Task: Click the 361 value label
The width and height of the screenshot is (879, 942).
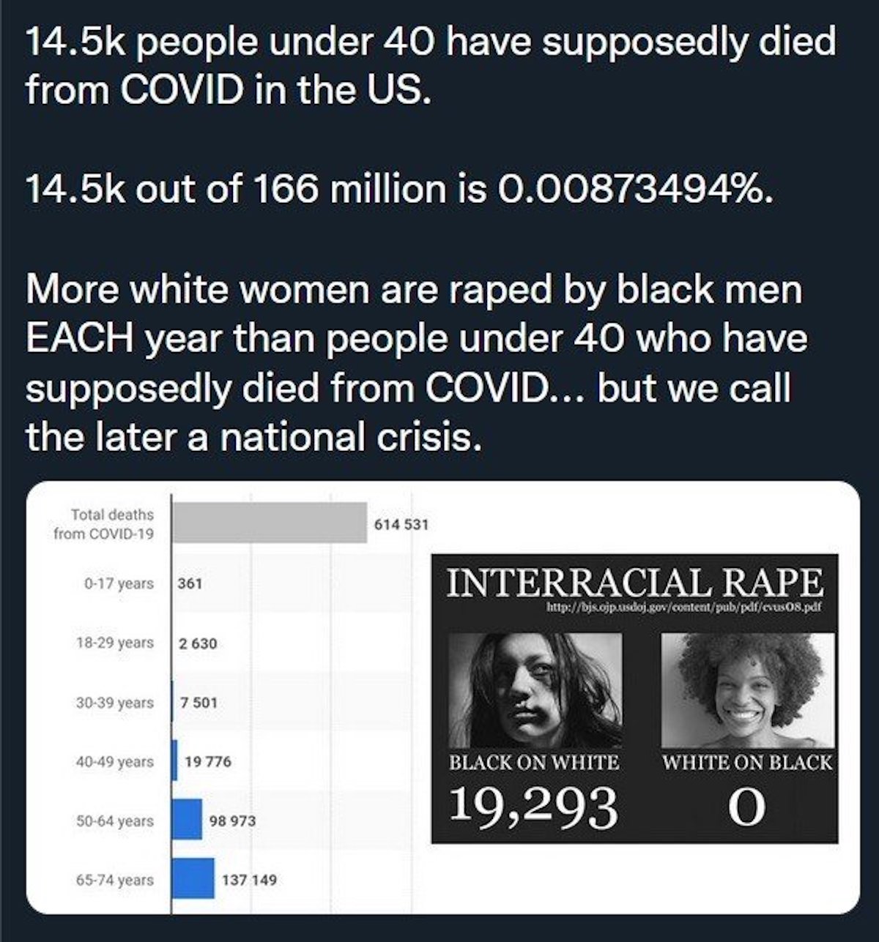Action: [x=190, y=584]
